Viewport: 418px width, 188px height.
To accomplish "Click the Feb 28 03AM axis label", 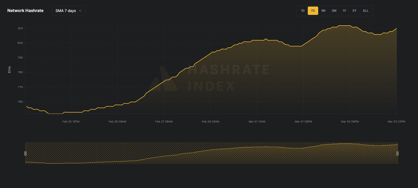I will tap(210, 122).
